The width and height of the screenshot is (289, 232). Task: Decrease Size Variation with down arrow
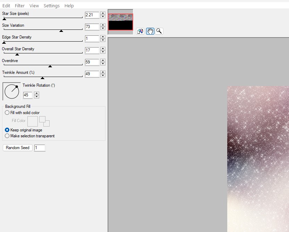[103, 28]
